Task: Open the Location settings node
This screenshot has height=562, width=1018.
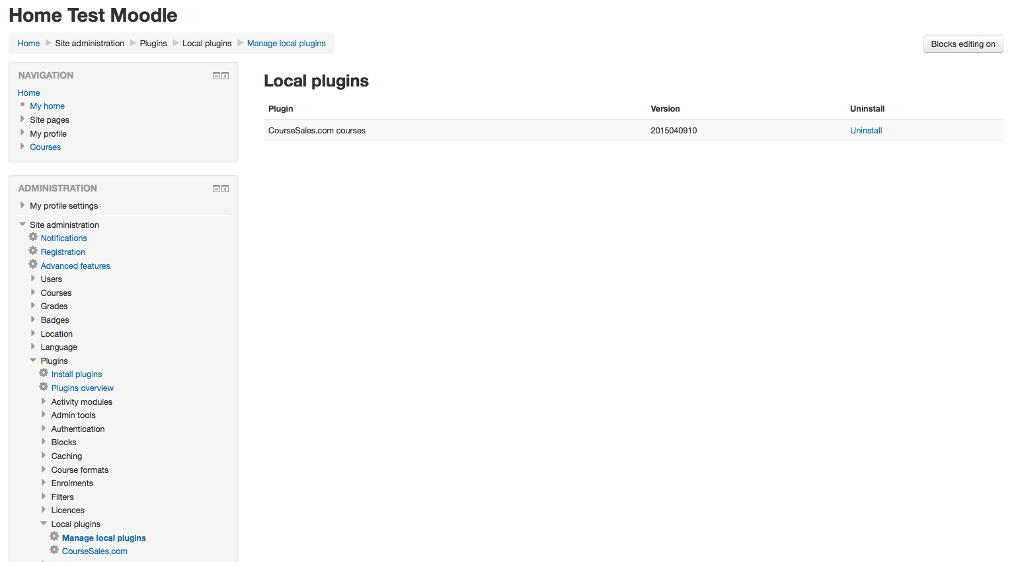Action: (x=56, y=334)
